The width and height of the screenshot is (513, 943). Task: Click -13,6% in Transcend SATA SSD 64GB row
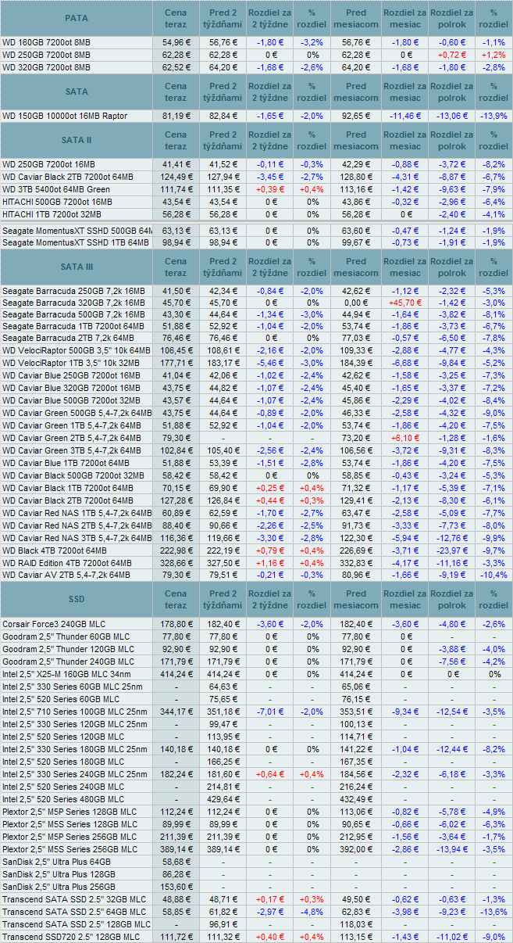click(493, 911)
